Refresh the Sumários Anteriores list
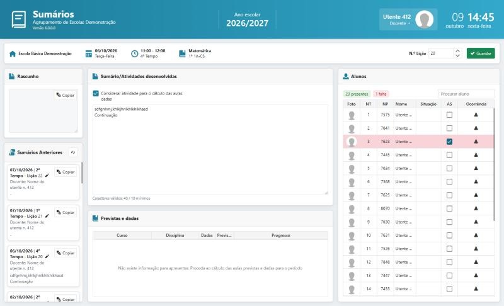The image size is (504, 306). pos(73,152)
